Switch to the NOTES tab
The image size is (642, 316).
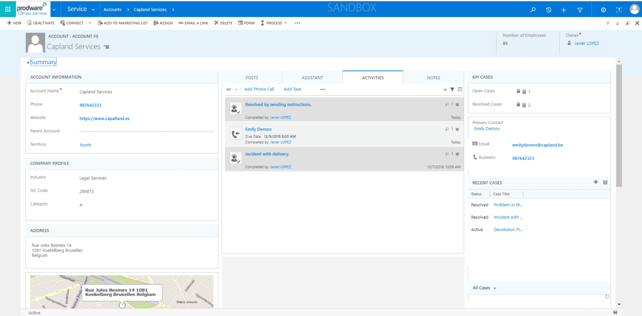click(x=433, y=78)
